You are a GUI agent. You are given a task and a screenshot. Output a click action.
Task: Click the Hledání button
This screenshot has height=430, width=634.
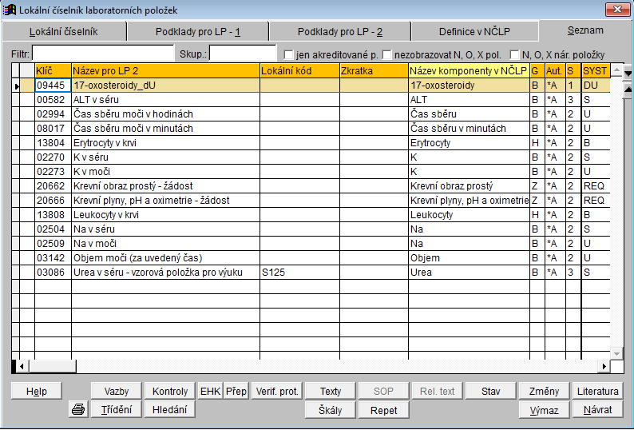[169, 410]
